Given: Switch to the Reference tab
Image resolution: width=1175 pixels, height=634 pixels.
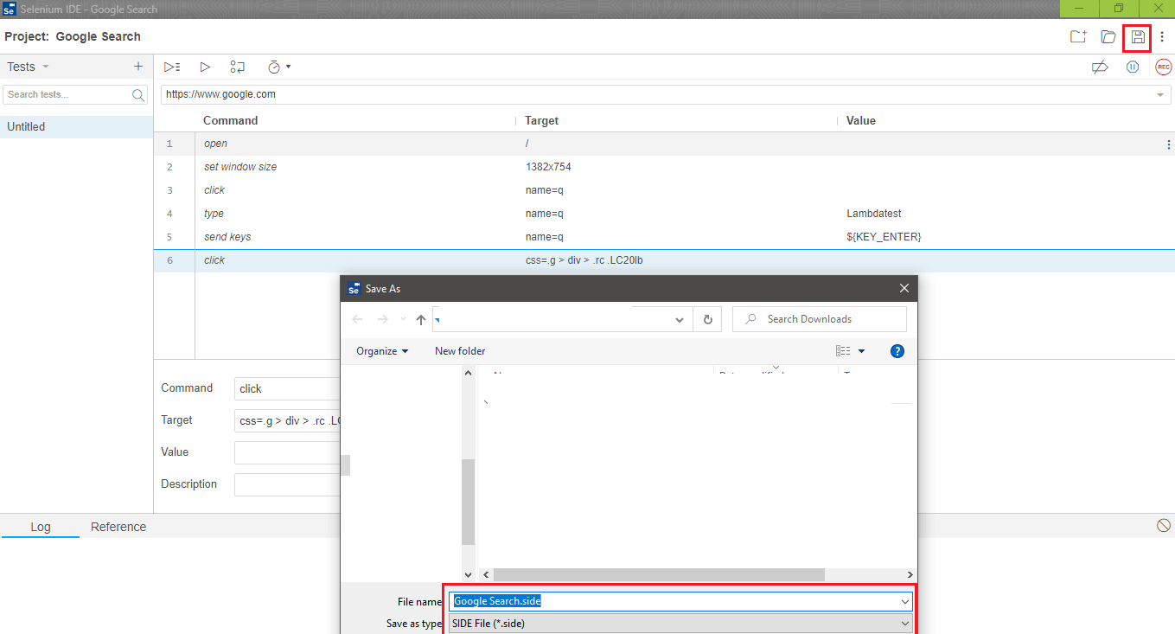Looking at the screenshot, I should click(x=118, y=527).
